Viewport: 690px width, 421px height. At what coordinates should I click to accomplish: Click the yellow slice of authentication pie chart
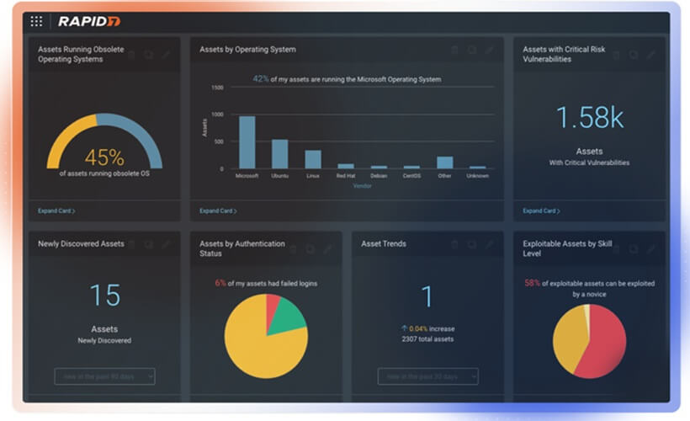coord(260,348)
